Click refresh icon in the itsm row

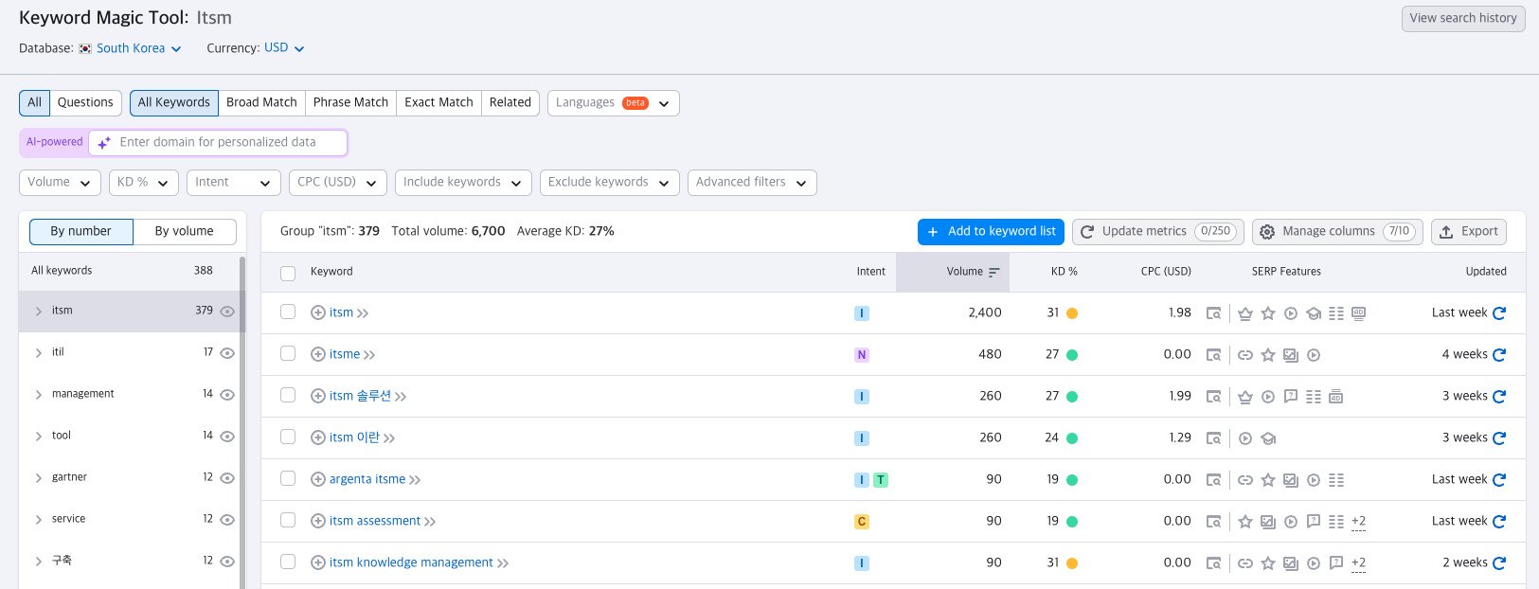tap(1499, 313)
